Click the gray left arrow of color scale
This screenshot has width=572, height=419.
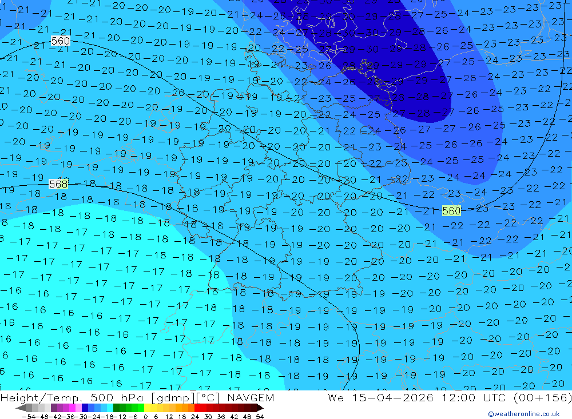point(21,408)
